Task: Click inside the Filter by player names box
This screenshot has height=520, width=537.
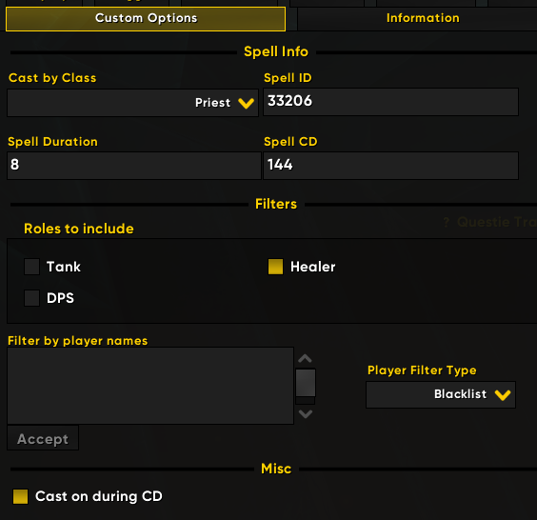Action: [x=150, y=386]
